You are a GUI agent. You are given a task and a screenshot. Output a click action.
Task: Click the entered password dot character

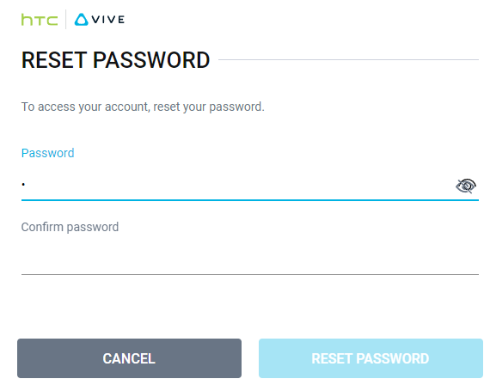(23, 185)
